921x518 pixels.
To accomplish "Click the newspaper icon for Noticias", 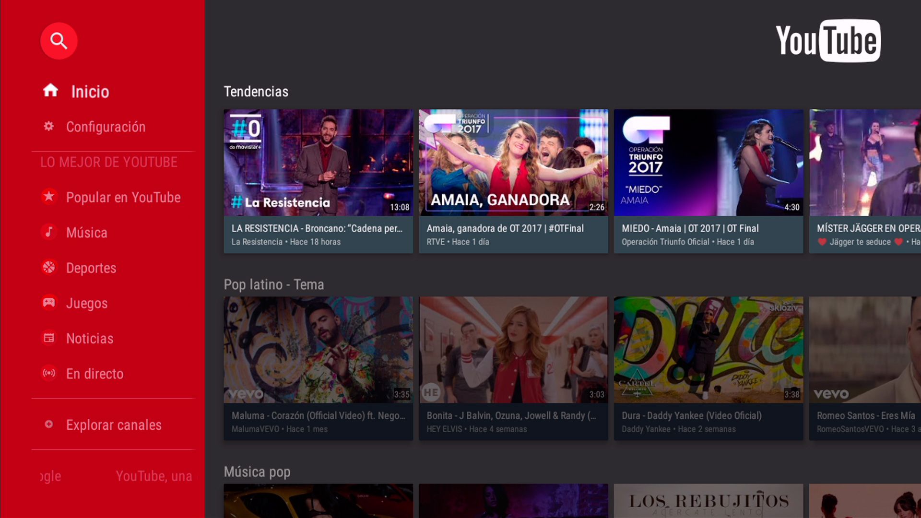I will click(48, 338).
